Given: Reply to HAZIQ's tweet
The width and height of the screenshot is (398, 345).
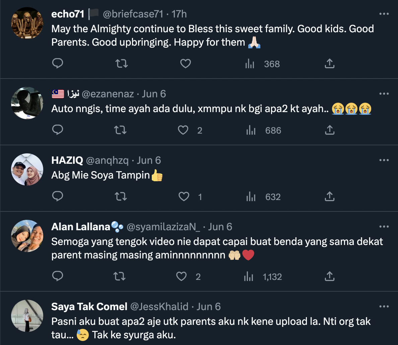Looking at the screenshot, I should [x=58, y=196].
